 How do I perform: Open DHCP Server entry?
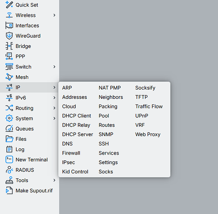77,134
